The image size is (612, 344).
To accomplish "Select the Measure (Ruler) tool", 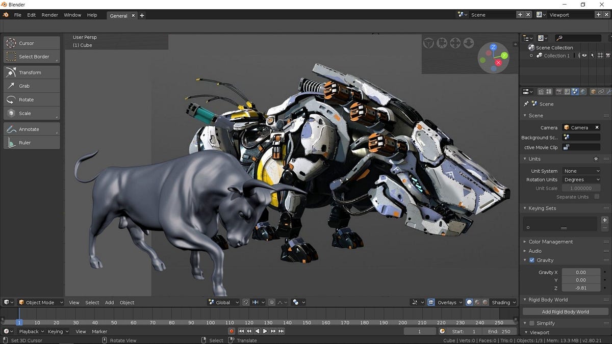I will click(32, 143).
